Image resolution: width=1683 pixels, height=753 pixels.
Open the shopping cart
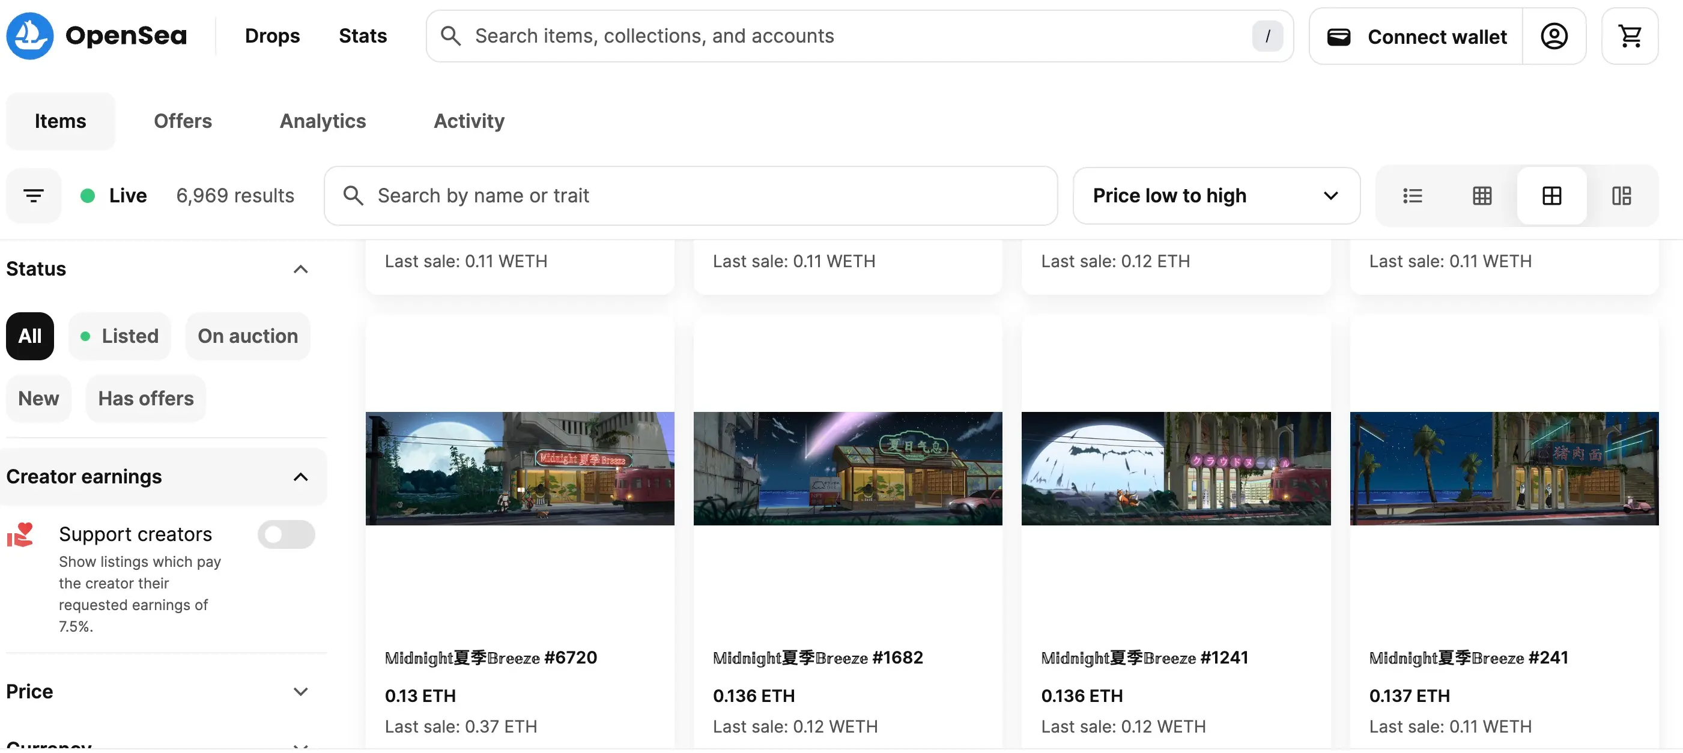coord(1630,36)
